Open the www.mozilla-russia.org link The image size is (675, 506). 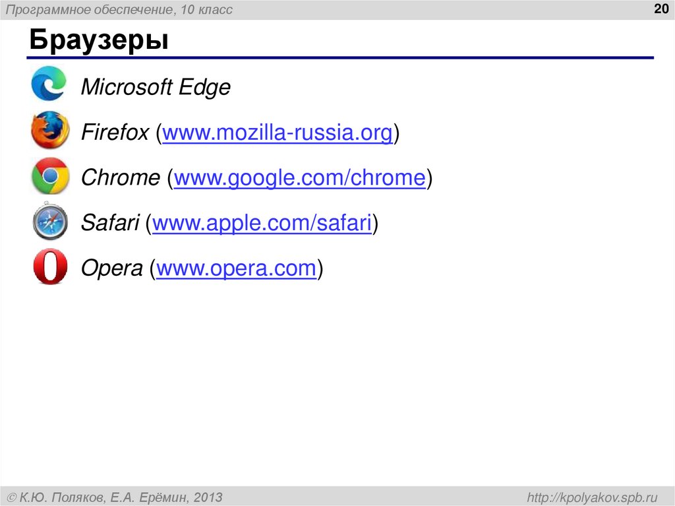pos(278,133)
